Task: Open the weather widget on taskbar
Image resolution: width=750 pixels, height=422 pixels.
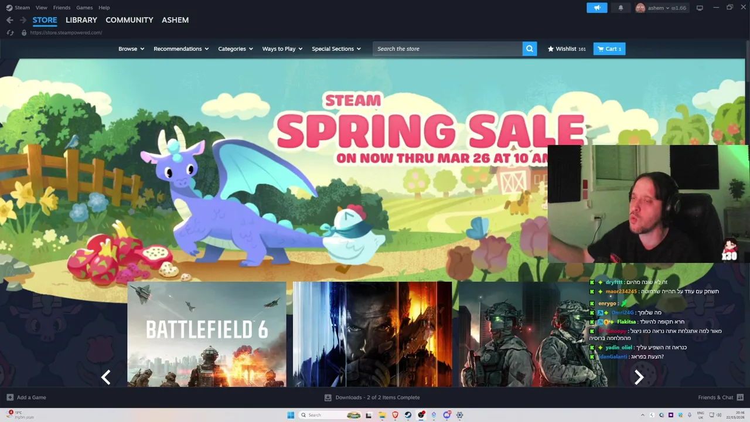Action: pos(21,415)
